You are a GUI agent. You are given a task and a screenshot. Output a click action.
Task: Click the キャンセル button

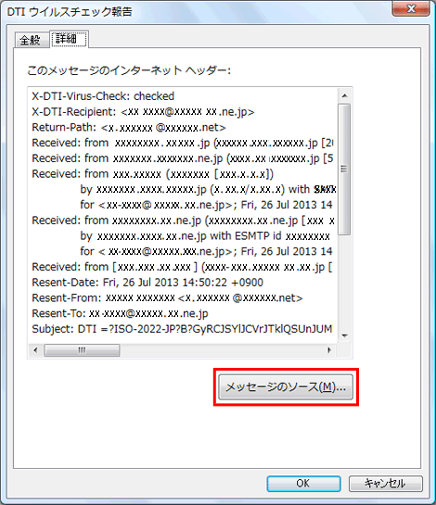385,484
